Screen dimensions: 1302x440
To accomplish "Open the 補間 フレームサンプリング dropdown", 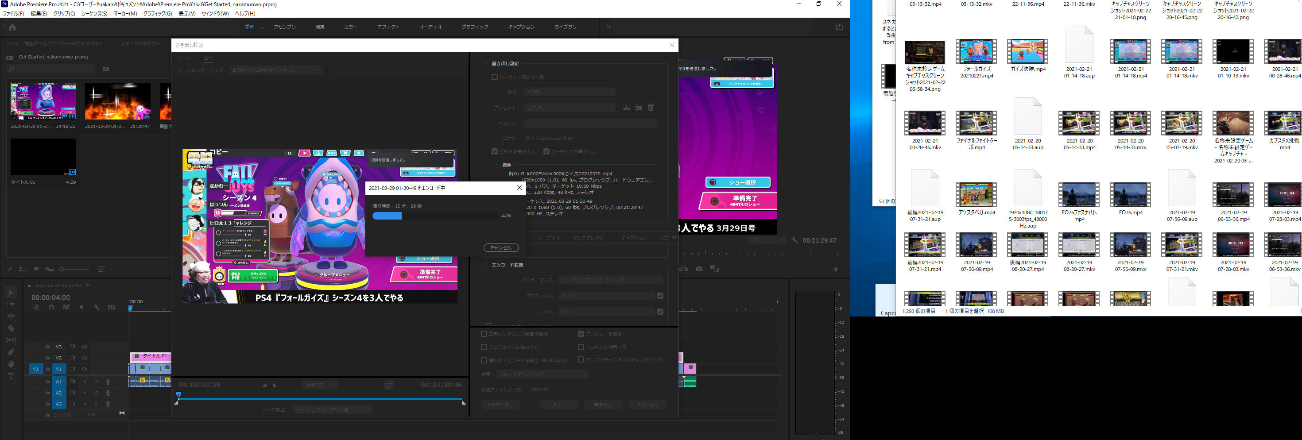I will click(x=543, y=374).
